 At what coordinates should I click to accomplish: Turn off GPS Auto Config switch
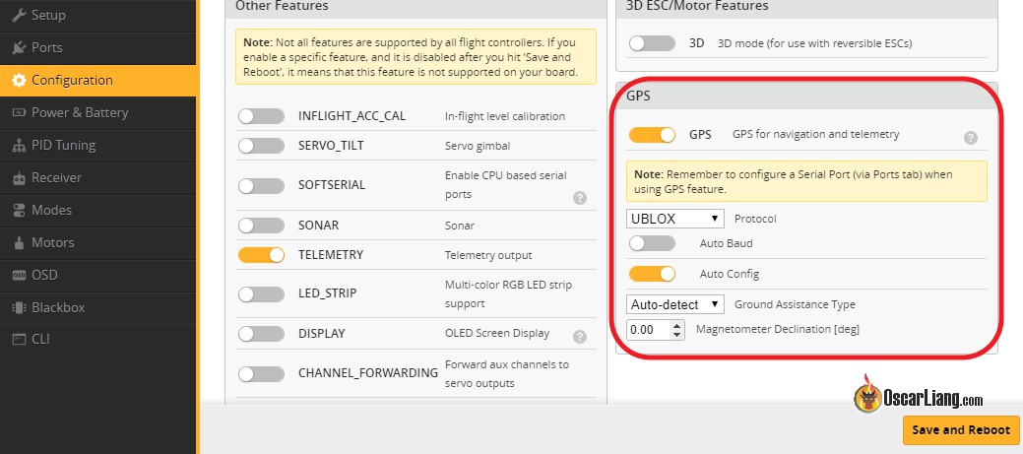pos(652,274)
